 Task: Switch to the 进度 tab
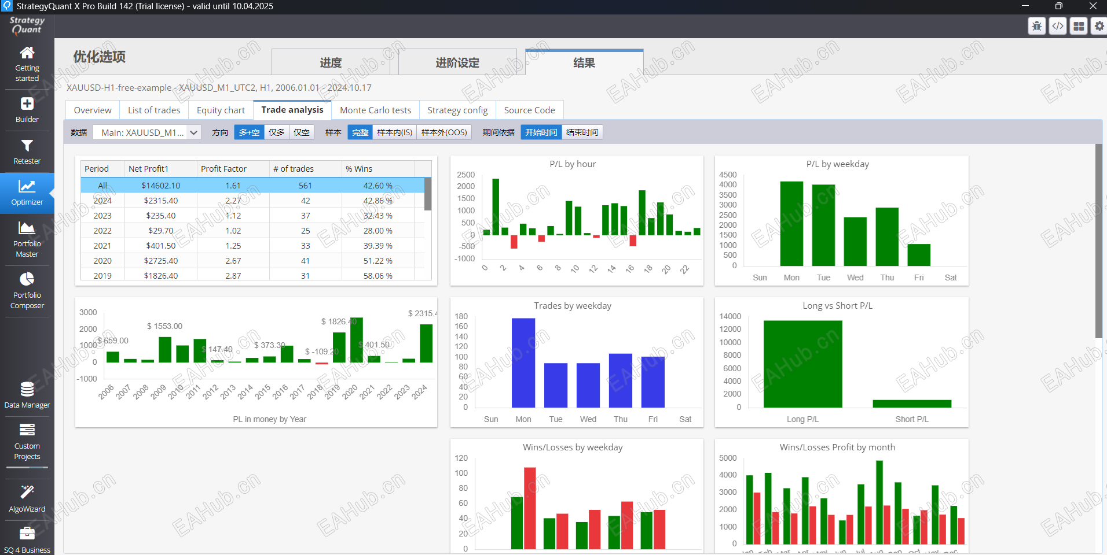(x=331, y=62)
